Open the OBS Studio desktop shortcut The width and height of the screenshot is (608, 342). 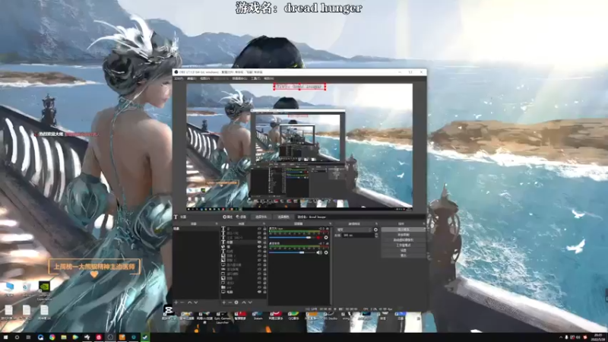pos(330,315)
